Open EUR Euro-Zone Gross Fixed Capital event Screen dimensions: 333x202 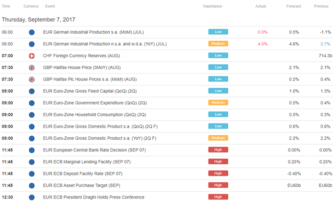click(90, 91)
